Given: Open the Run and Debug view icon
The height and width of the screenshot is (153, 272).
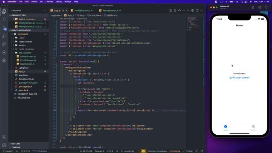Looking at the screenshot, I should click(4, 36).
